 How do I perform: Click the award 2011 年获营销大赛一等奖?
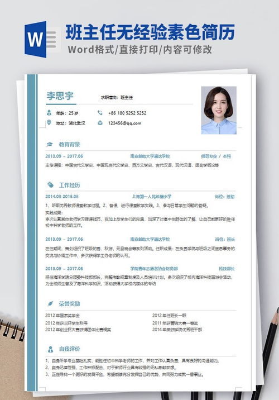click(x=175, y=323)
